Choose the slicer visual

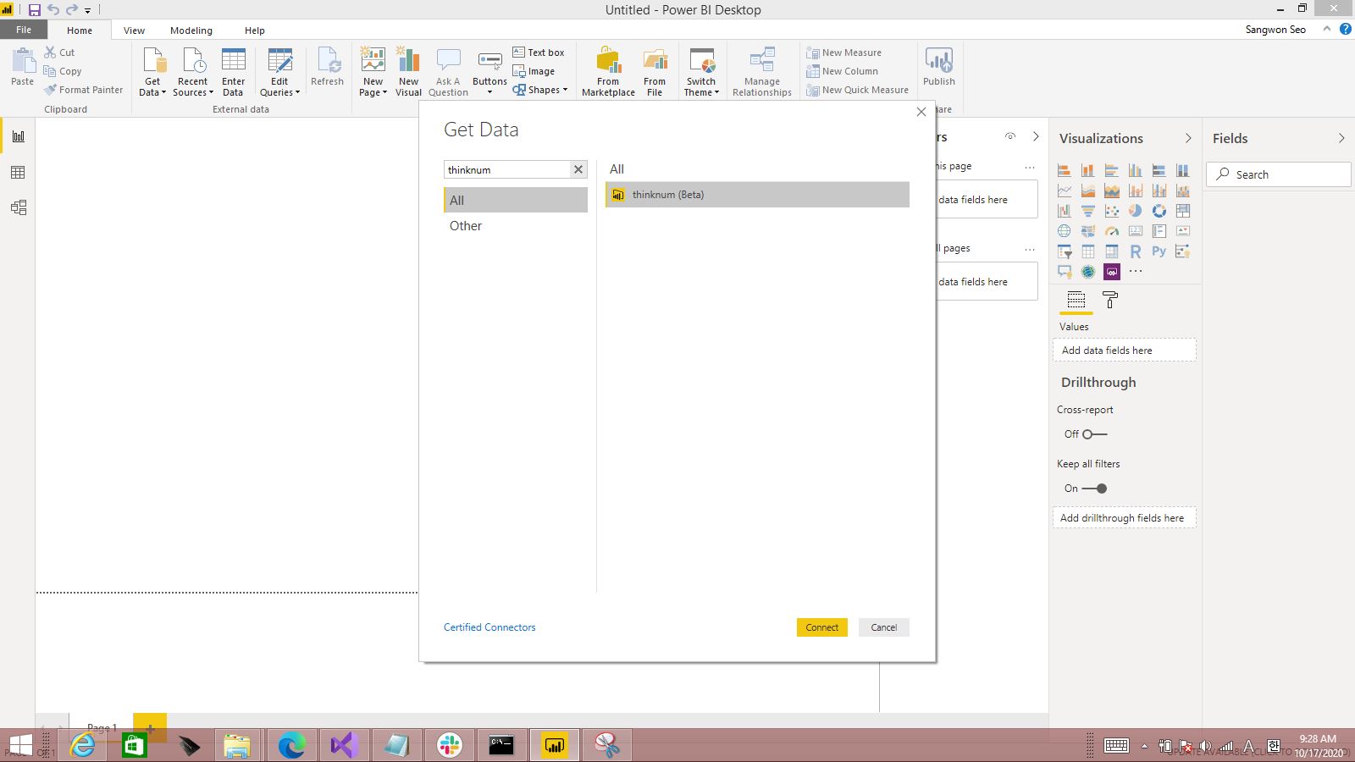tap(1065, 251)
